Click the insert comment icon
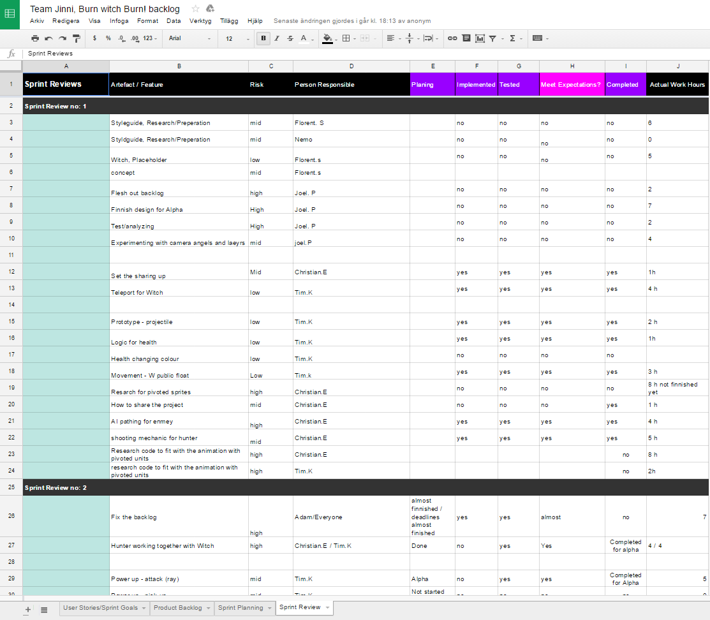The image size is (710, 620). tap(466, 38)
